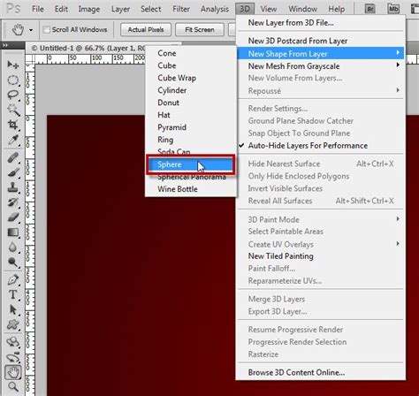The height and width of the screenshot is (396, 419).
Task: Expand the 3D Paint Mode submenu
Action: (321, 219)
